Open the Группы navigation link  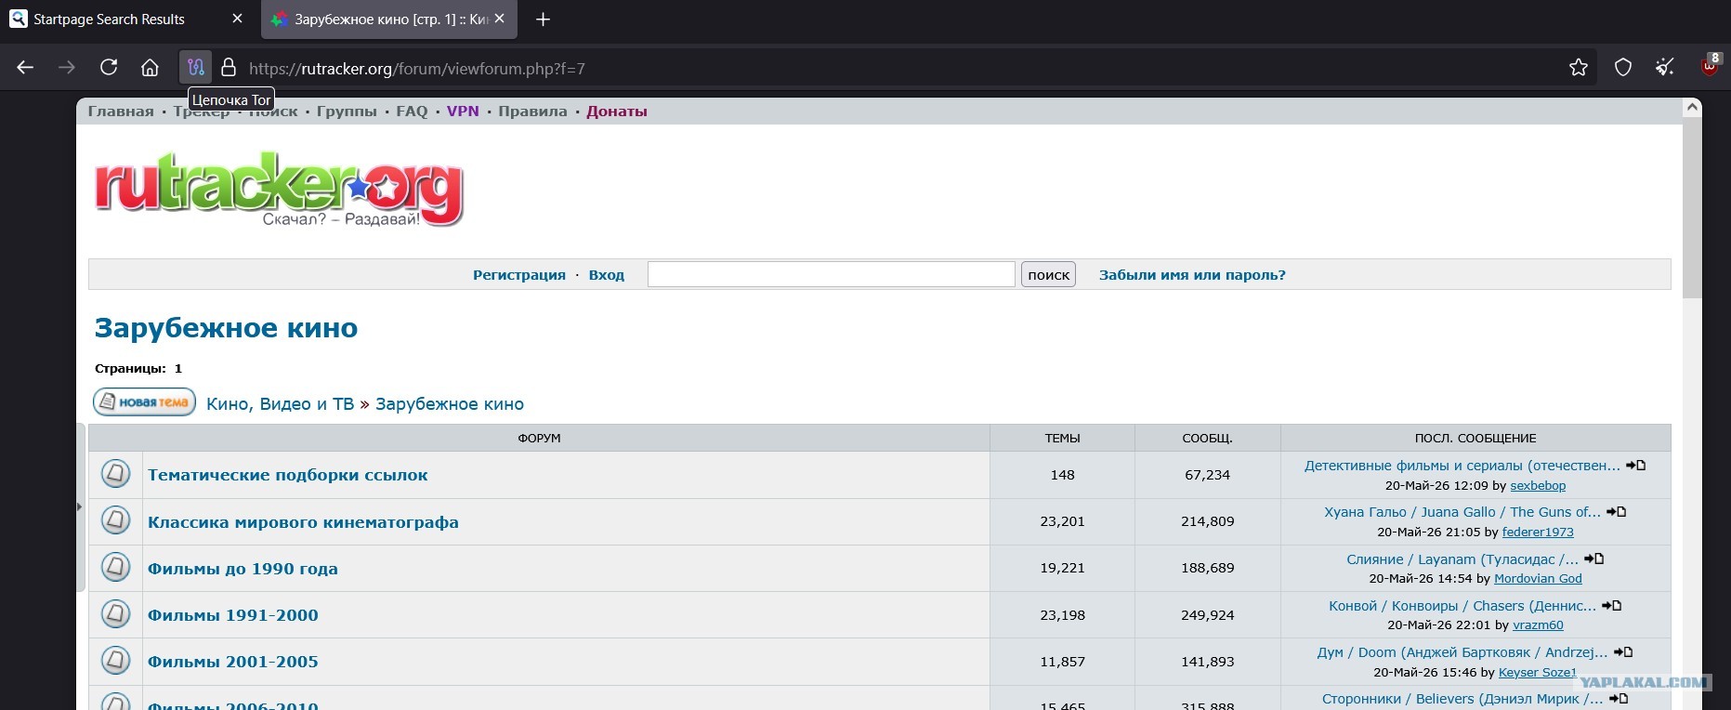point(347,112)
